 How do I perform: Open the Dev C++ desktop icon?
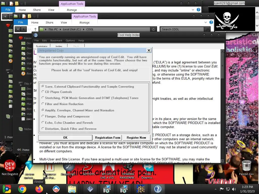10,167
